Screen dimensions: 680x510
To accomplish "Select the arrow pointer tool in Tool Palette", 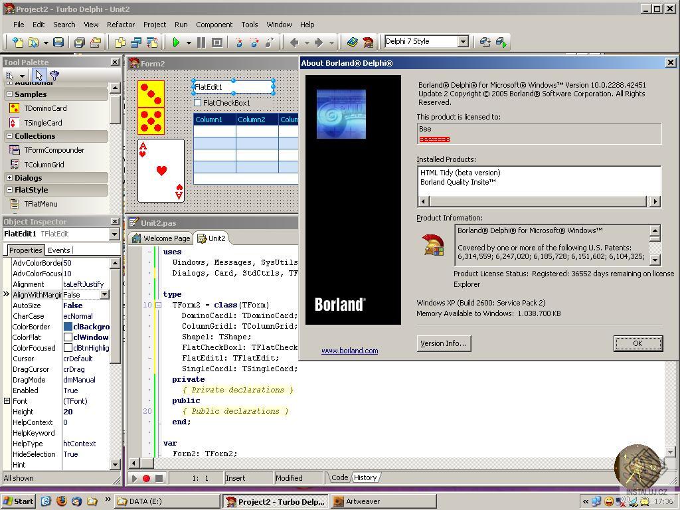I will coord(39,76).
